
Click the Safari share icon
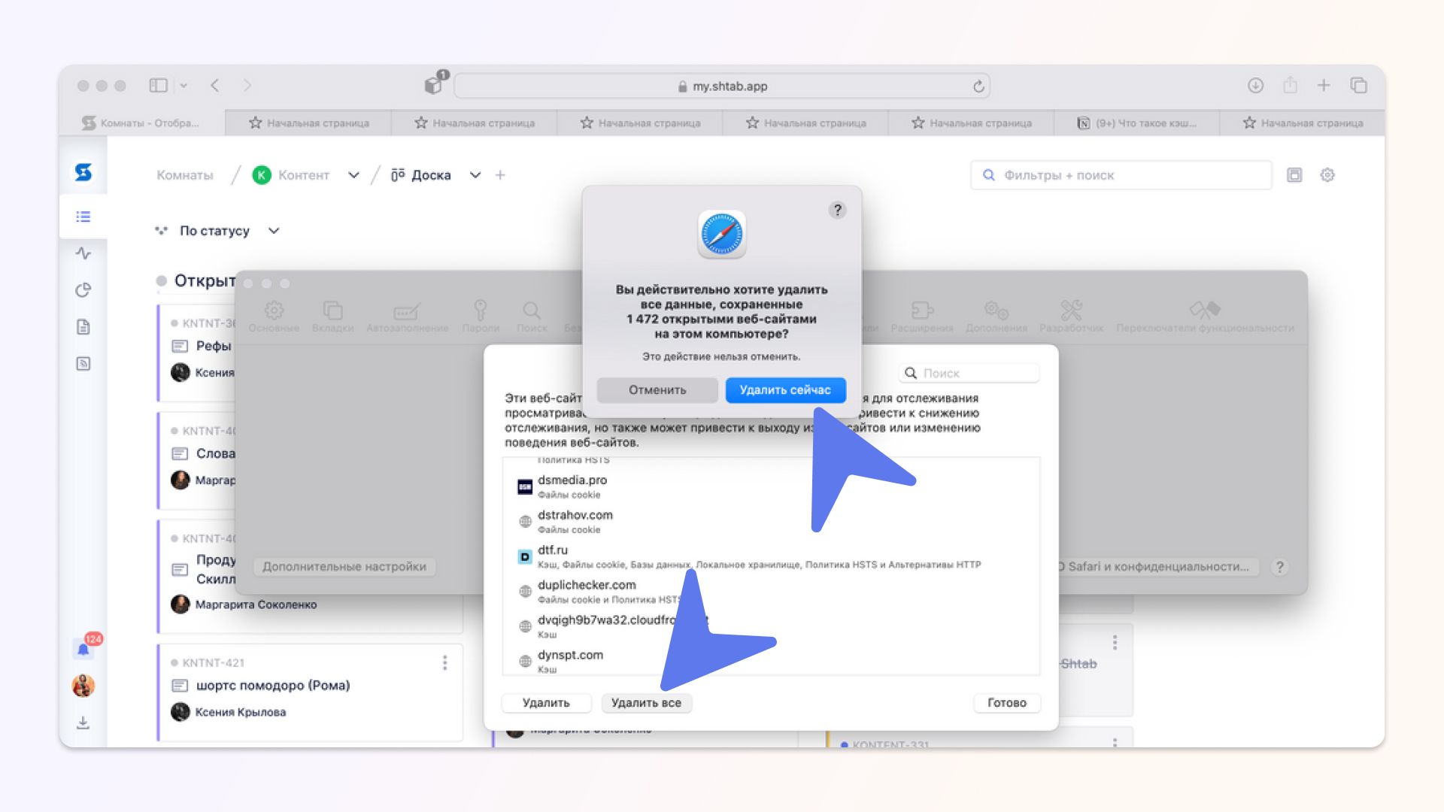point(1291,86)
